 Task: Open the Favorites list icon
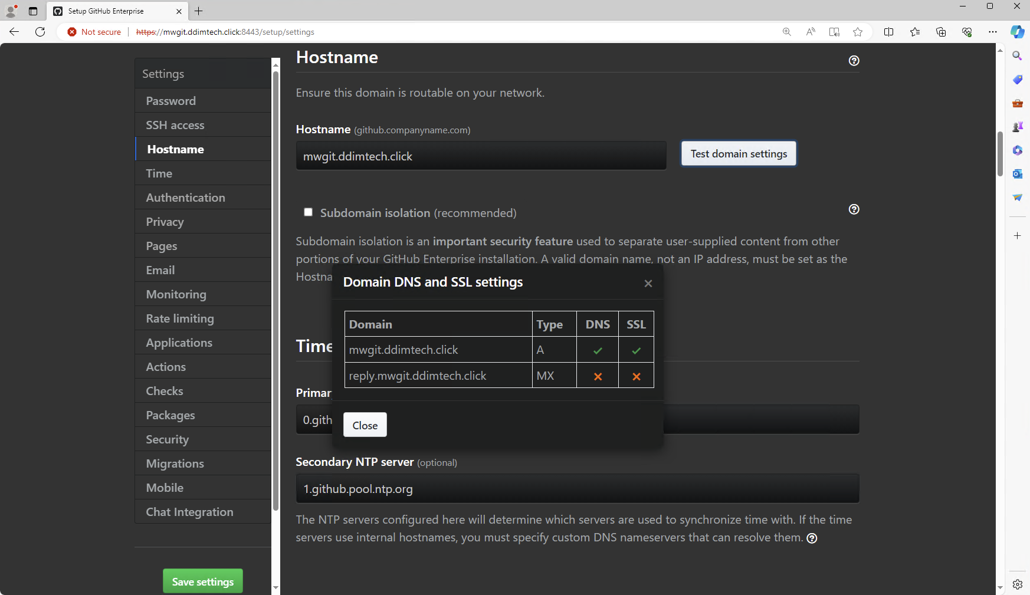pyautogui.click(x=914, y=32)
